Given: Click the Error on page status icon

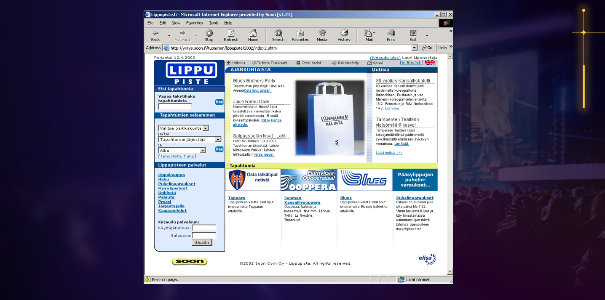Looking at the screenshot, I should click(148, 279).
